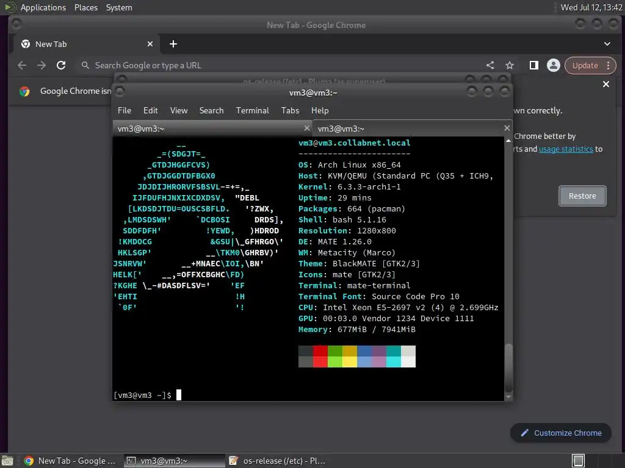Select the second vm3@vm3:~ terminal tab
The width and height of the screenshot is (625, 468).
pyautogui.click(x=412, y=129)
